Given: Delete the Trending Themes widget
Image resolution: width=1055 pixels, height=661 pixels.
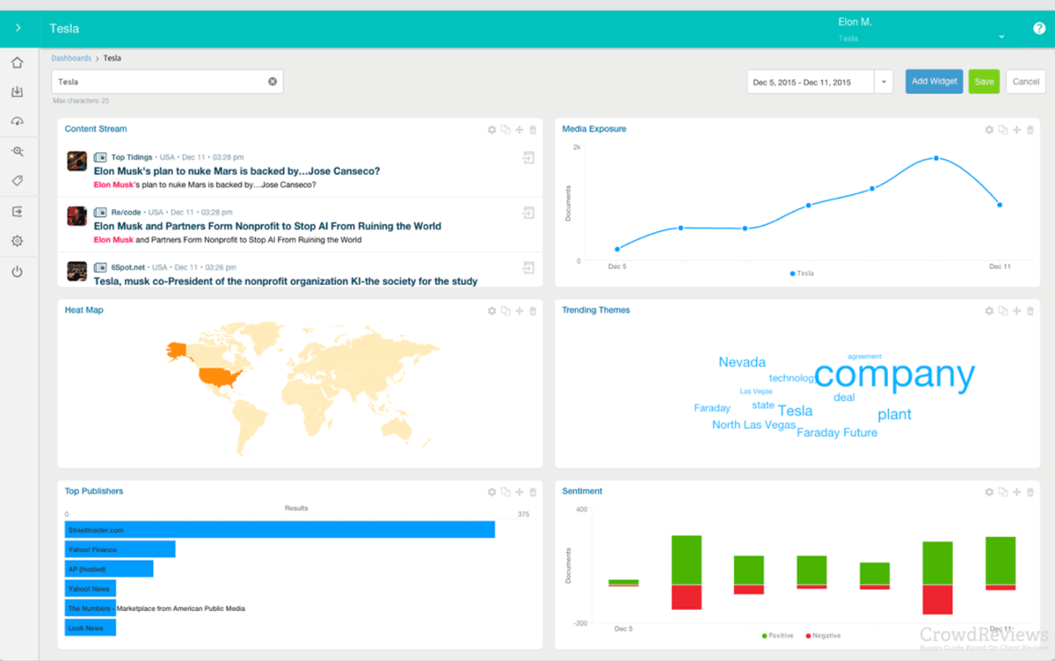Looking at the screenshot, I should [1030, 311].
